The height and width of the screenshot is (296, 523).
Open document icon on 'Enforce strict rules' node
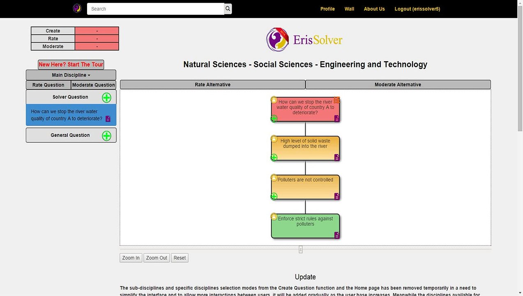tap(337, 236)
